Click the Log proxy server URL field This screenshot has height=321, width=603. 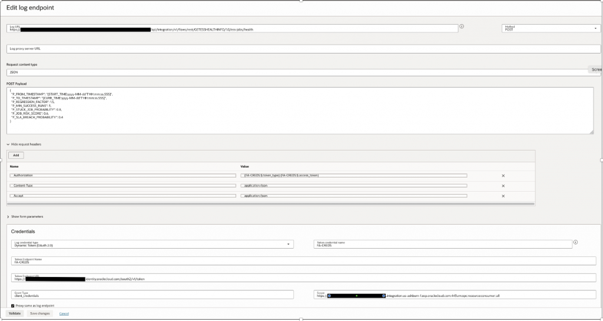point(303,49)
